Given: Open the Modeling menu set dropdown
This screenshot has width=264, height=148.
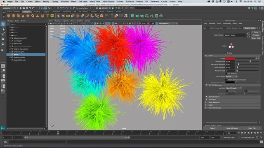Looking at the screenshot, I should tap(9, 8).
